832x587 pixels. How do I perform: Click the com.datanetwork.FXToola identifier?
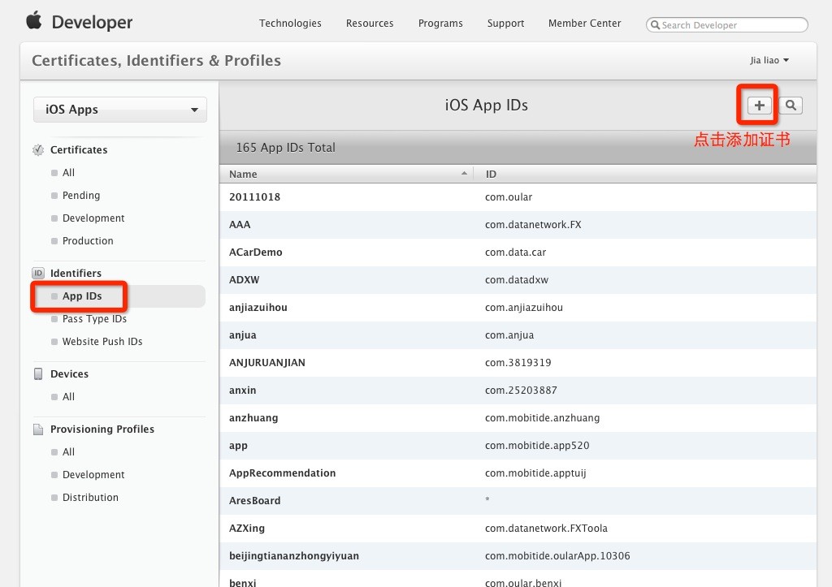click(x=546, y=529)
